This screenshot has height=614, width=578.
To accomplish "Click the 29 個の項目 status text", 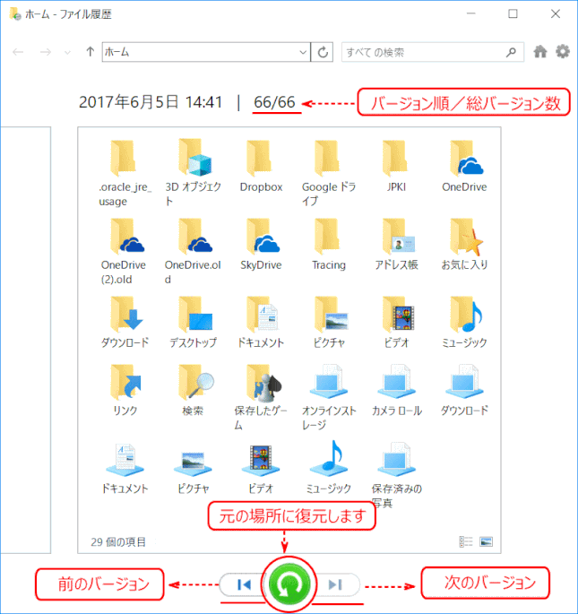I will (118, 542).
